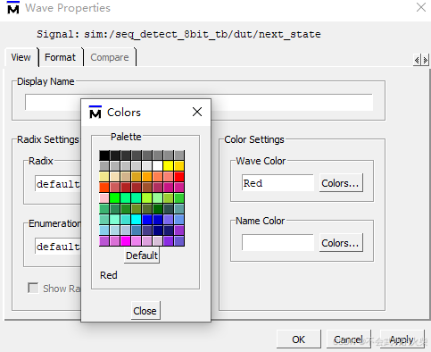Toggle the Show Radix checkbox
This screenshot has height=352, width=431.
pyautogui.click(x=33, y=288)
